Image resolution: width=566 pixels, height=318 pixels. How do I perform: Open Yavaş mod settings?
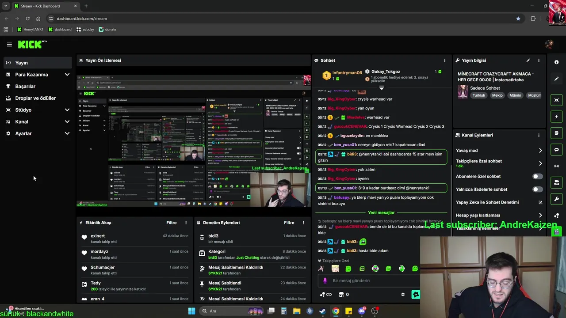(x=499, y=151)
